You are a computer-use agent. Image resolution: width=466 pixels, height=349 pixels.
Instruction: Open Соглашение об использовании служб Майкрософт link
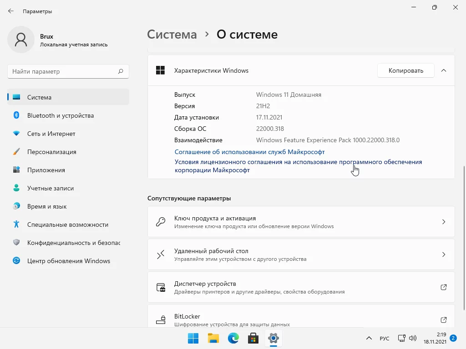click(249, 152)
